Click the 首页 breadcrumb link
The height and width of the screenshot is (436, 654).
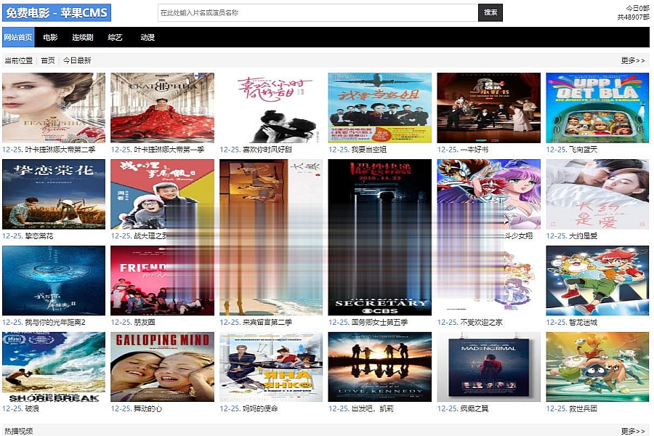pos(48,60)
